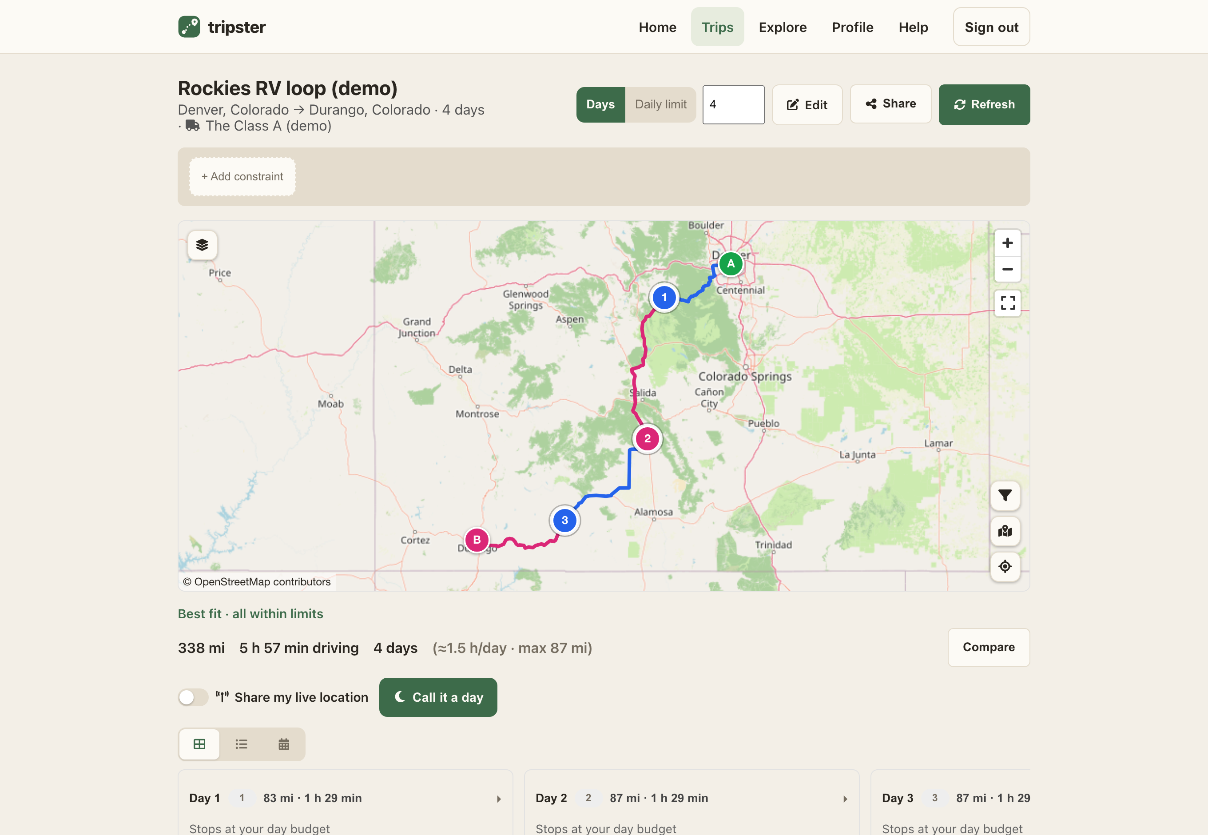Locate me with the crosshair icon
1208x835 pixels.
[1005, 567]
